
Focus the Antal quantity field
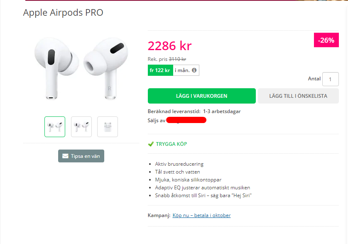pos(331,79)
